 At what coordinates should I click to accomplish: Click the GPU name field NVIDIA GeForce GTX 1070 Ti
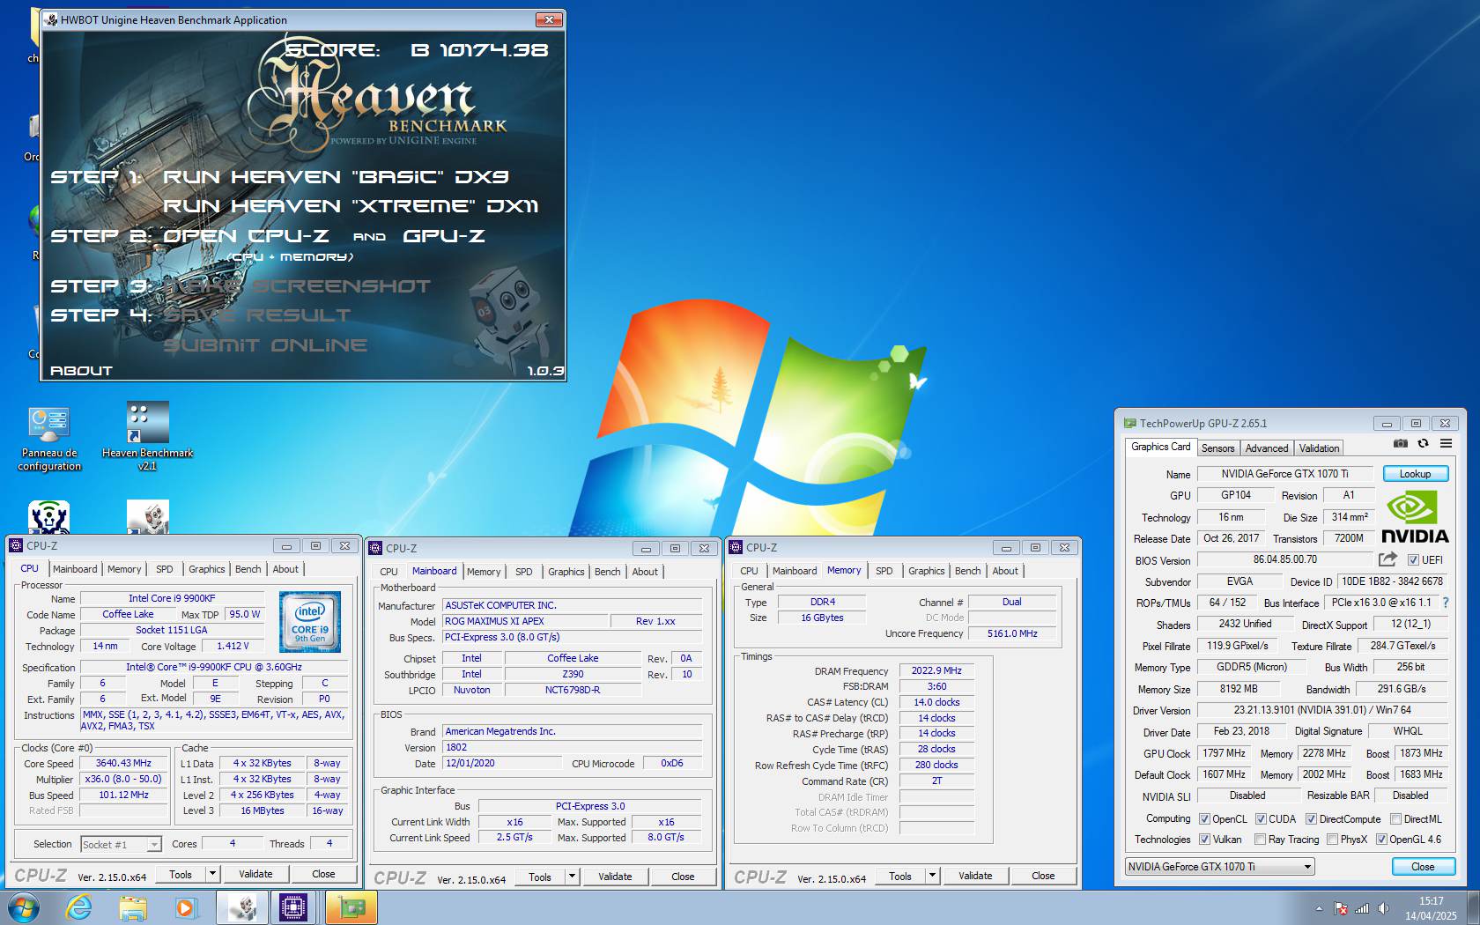1284,474
